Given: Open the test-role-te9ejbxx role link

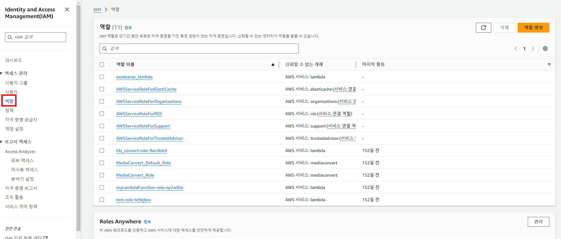Looking at the screenshot, I should tap(134, 200).
